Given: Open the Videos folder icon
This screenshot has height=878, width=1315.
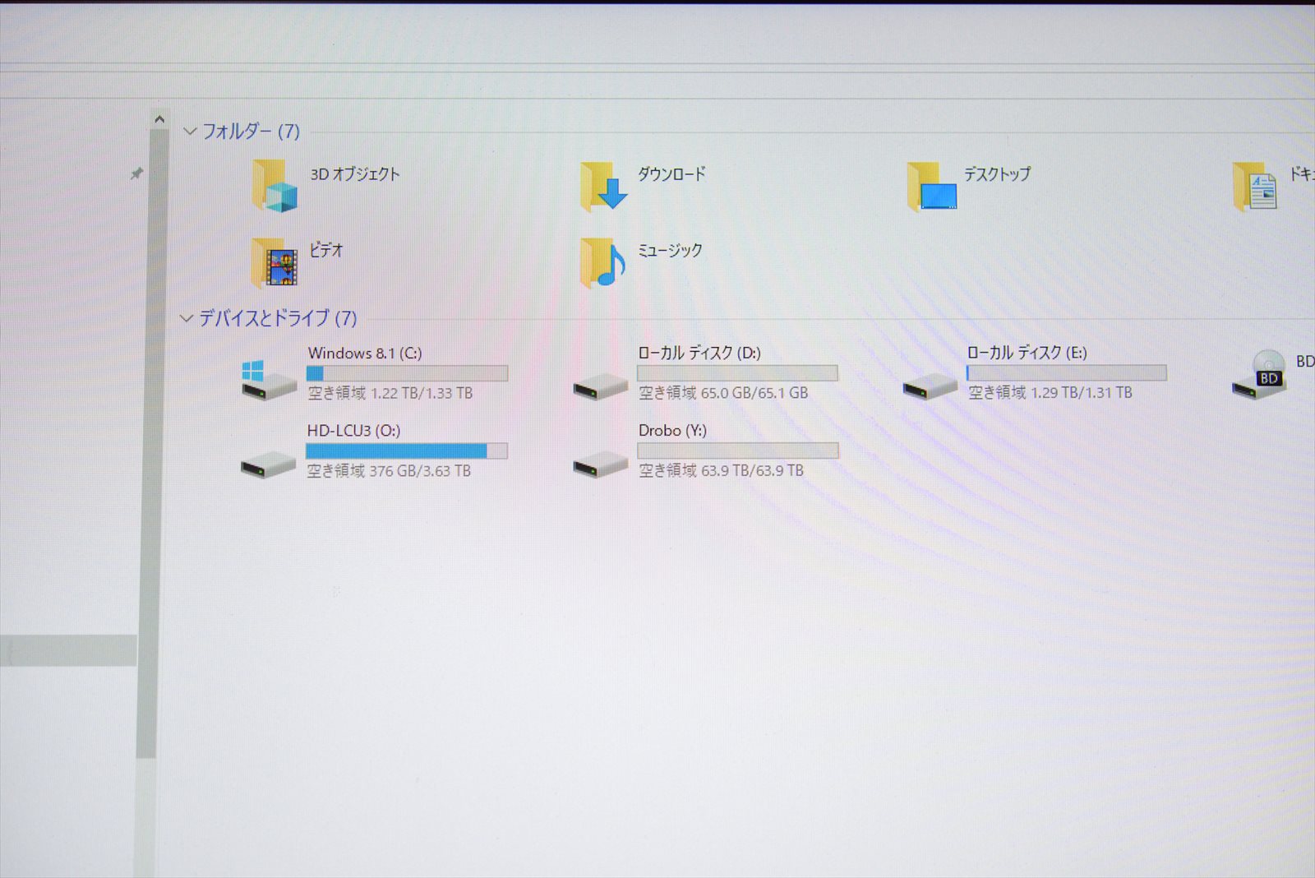Looking at the screenshot, I should [275, 263].
